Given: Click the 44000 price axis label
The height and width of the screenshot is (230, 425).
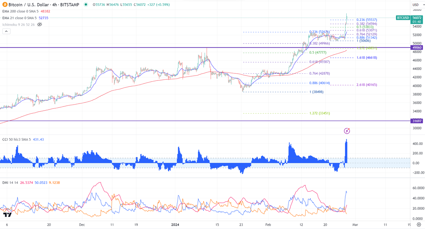Looking at the screenshot, I should [x=417, y=69].
